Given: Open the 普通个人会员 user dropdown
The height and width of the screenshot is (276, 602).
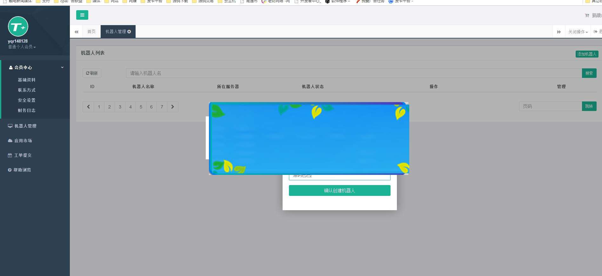Looking at the screenshot, I should tap(22, 47).
